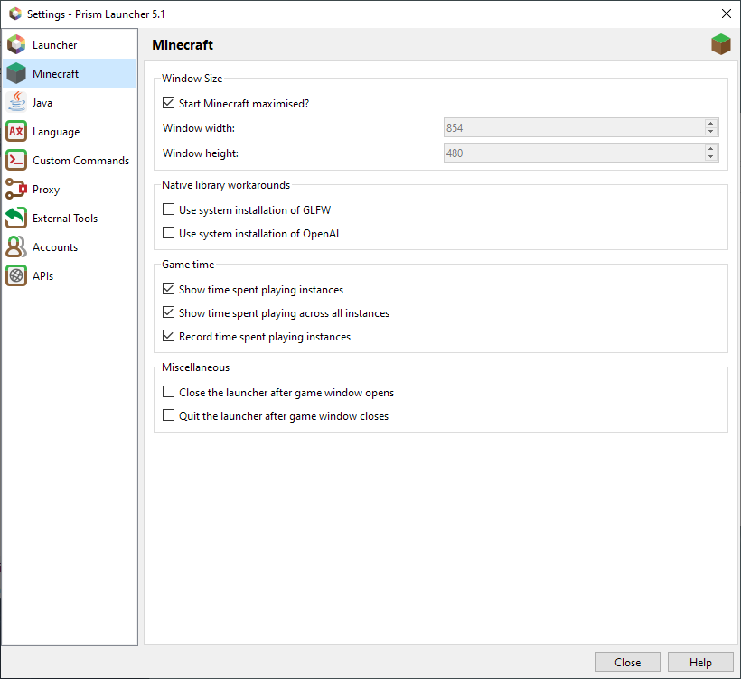Disable Record time spent playing instances
The width and height of the screenshot is (741, 679).
(168, 335)
